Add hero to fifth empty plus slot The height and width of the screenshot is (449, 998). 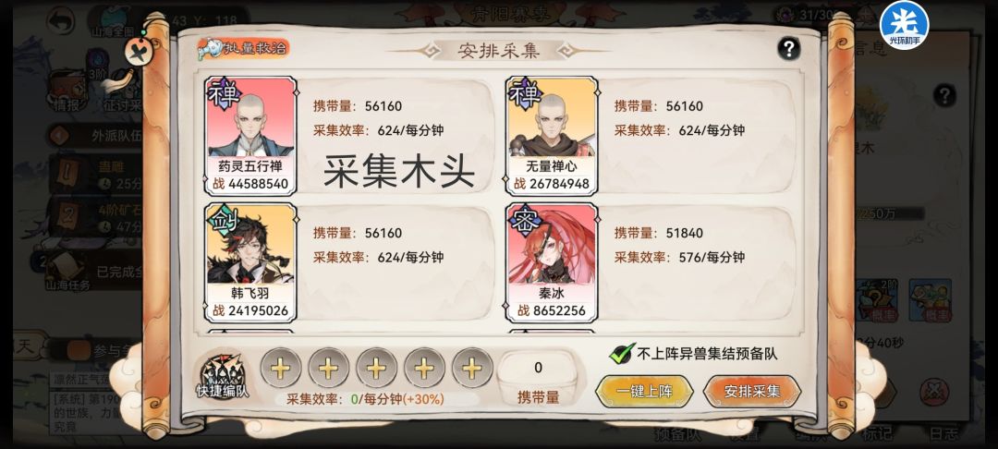point(472,368)
